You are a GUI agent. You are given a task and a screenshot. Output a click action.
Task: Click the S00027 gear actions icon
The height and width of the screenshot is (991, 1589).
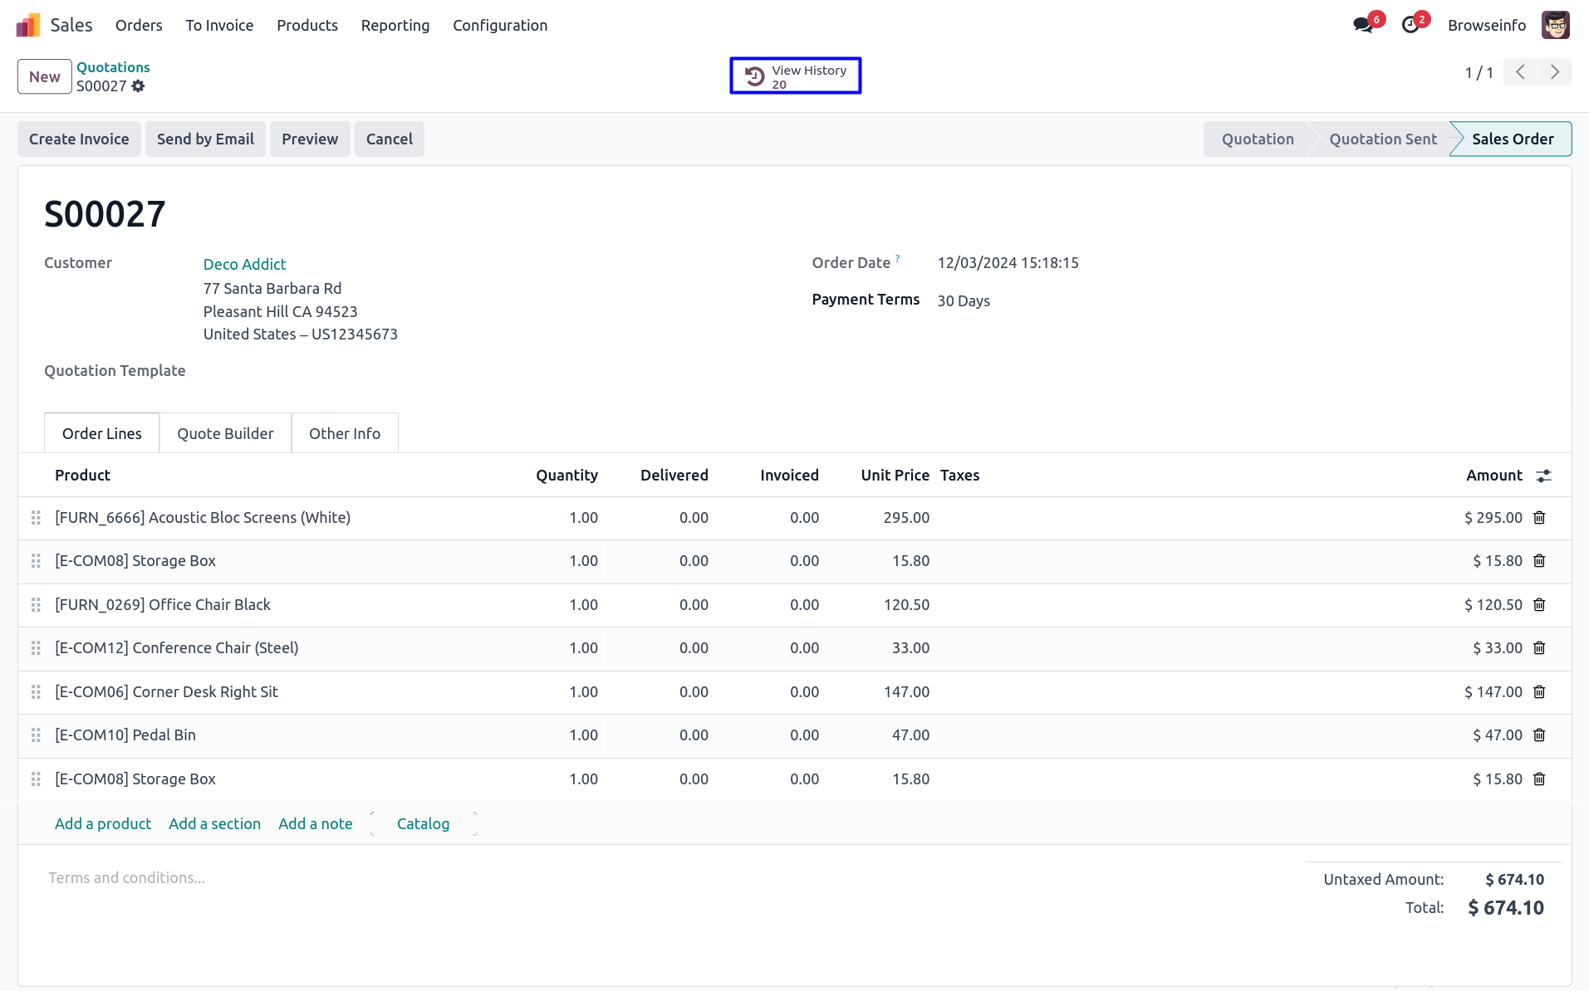tap(138, 86)
